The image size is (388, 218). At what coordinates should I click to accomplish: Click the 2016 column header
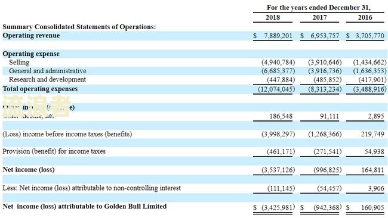tap(365, 17)
